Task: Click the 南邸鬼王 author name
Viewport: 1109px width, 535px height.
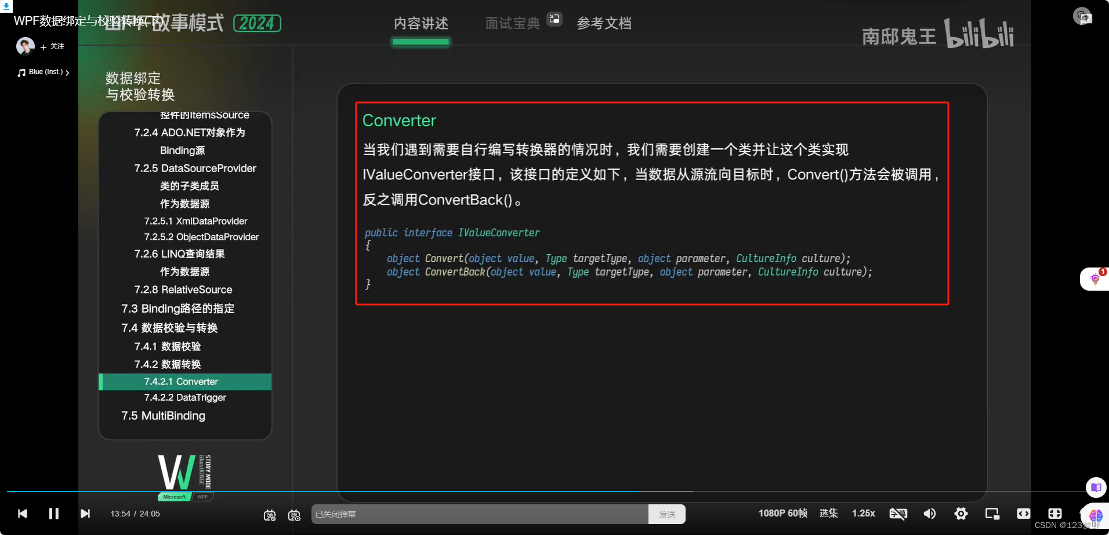Action: tap(899, 36)
